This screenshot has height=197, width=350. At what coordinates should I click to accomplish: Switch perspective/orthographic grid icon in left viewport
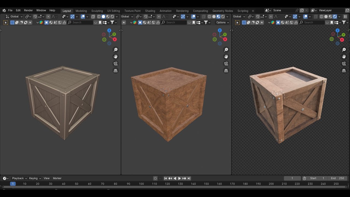click(116, 71)
